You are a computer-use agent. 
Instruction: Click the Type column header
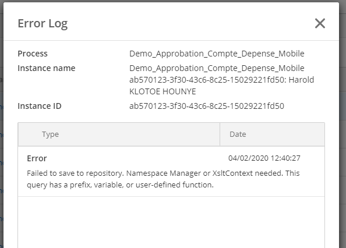(x=119, y=134)
